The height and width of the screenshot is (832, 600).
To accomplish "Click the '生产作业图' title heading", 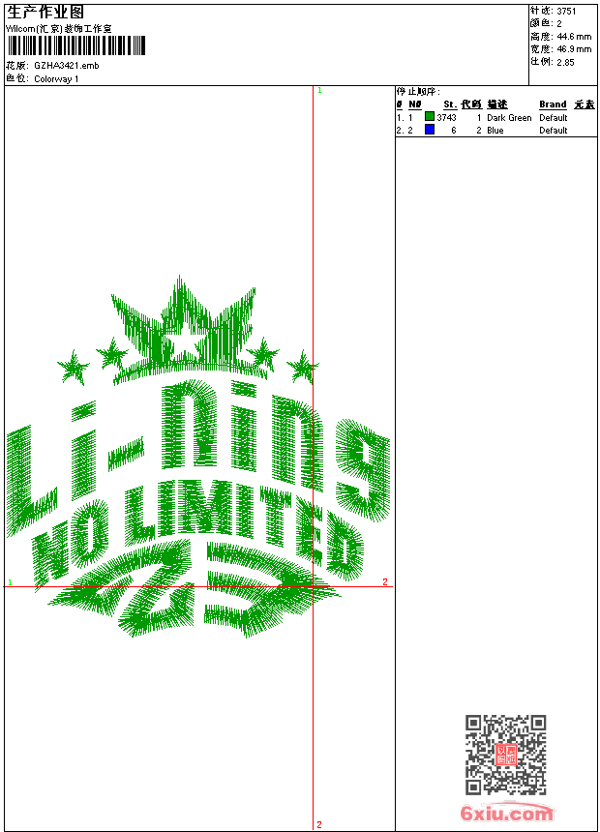I will click(x=45, y=13).
